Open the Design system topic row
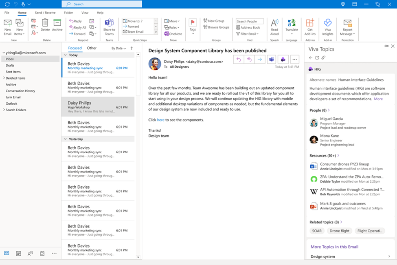The image size is (397, 265). tap(351, 256)
